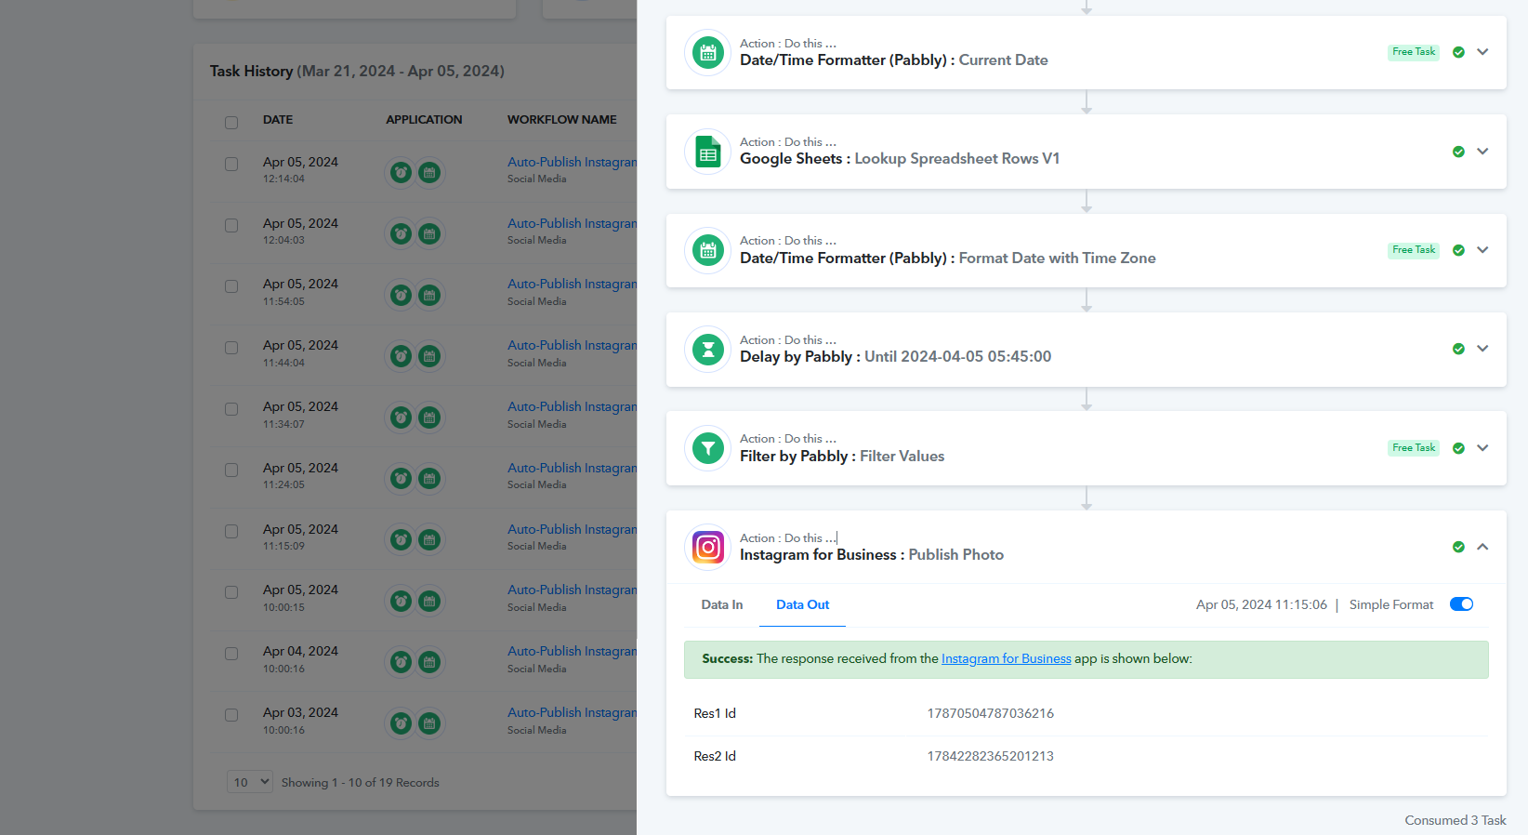Screen dimensions: 1528x835
Task: Select the checkbox for the 12:14:04 task
Action: (231, 164)
